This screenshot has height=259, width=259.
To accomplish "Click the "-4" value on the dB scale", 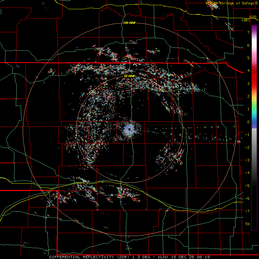I will [x=247, y=173].
